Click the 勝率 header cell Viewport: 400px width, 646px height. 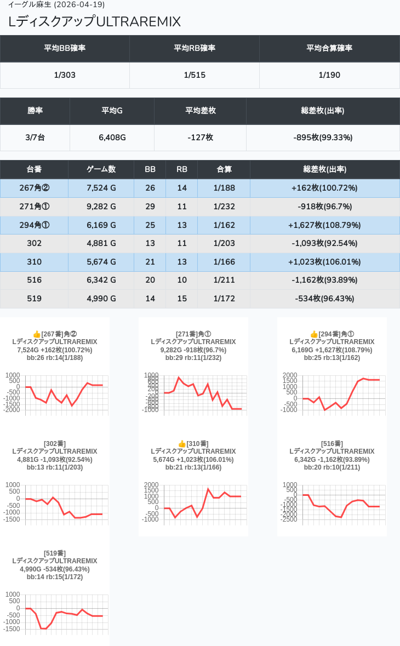pyautogui.click(x=35, y=111)
